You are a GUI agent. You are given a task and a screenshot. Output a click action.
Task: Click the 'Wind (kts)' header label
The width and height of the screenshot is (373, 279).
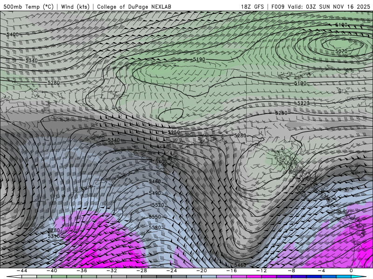[x=75, y=7]
